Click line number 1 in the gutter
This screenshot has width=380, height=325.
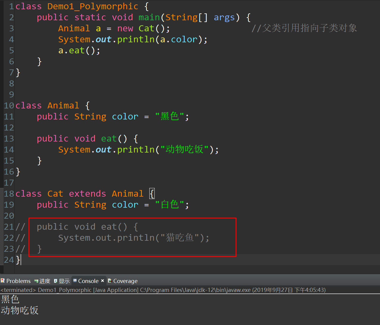[x=11, y=6]
